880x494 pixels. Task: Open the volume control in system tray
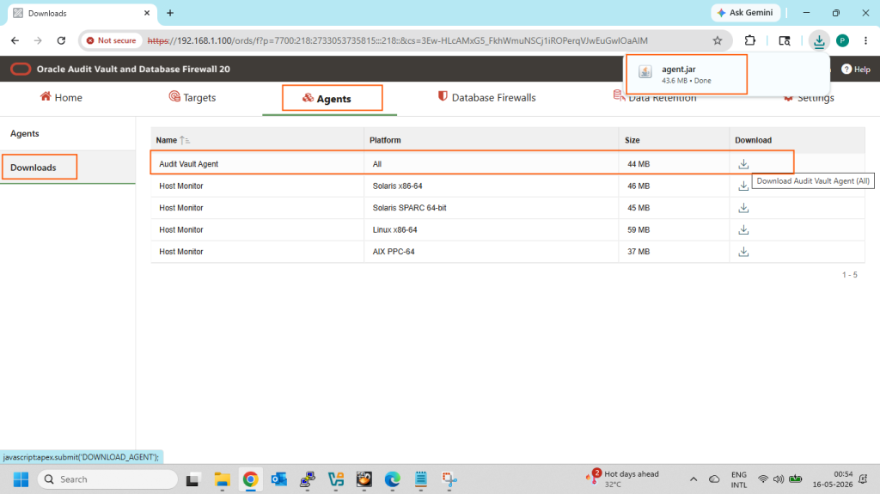click(779, 479)
